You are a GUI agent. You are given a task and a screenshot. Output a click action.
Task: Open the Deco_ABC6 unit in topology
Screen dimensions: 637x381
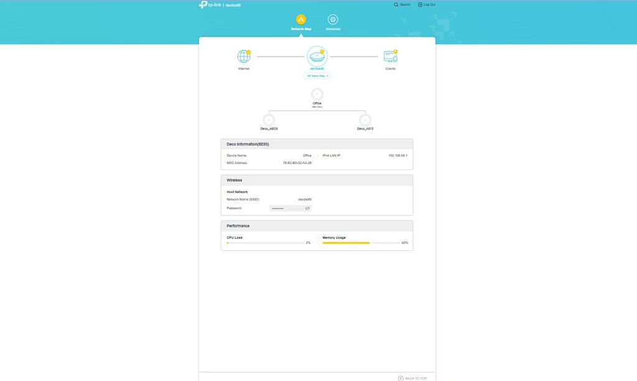click(x=269, y=118)
